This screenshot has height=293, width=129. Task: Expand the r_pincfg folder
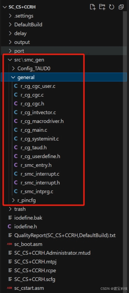click(x=13, y=200)
